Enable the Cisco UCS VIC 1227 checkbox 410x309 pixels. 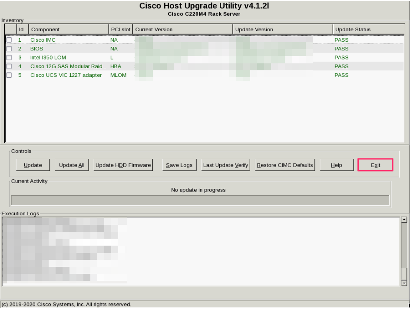9,75
